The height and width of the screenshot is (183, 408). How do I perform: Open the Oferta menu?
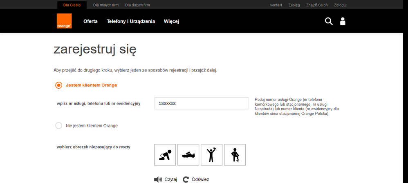click(90, 21)
